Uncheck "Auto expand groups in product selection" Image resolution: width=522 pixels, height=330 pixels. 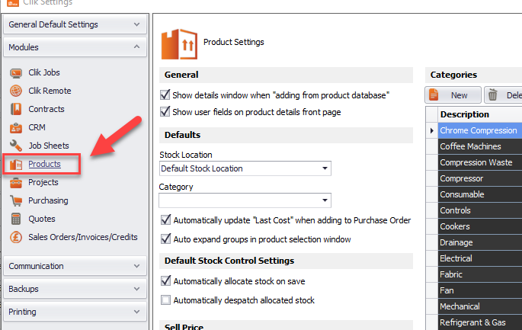(x=165, y=239)
